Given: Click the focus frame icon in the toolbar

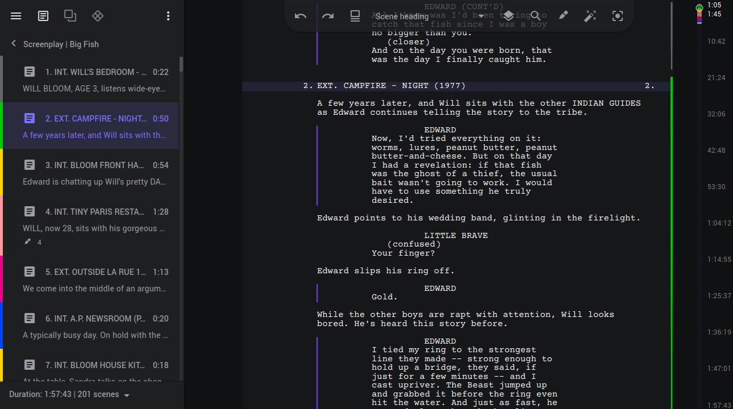Looking at the screenshot, I should pyautogui.click(x=618, y=16).
